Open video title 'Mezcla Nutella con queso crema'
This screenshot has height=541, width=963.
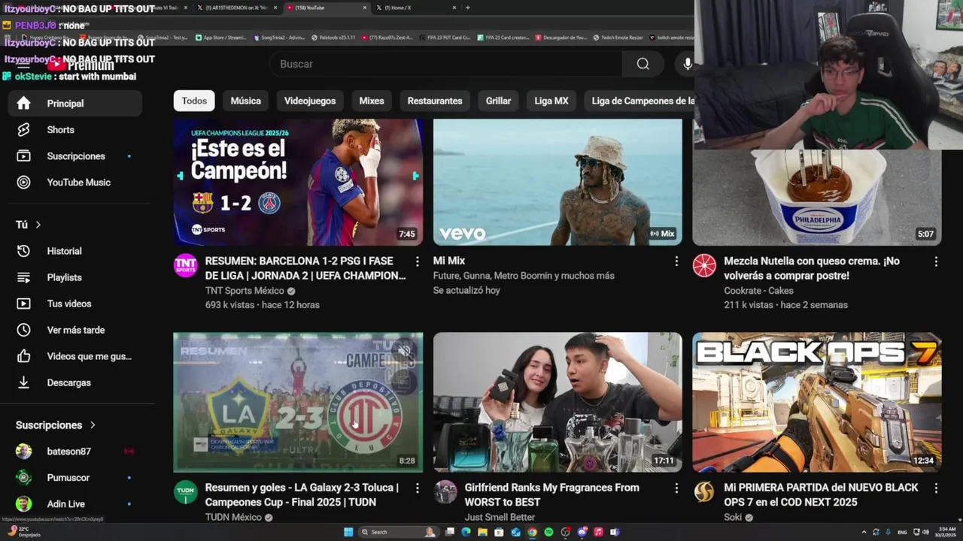click(x=812, y=268)
